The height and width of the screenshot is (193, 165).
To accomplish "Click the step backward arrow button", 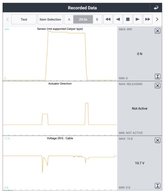I will tap(118, 19).
